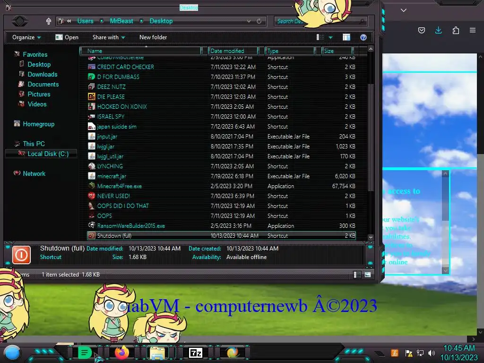484x363 pixels.
Task: Click the Users breadcrumb
Action: (x=85, y=21)
